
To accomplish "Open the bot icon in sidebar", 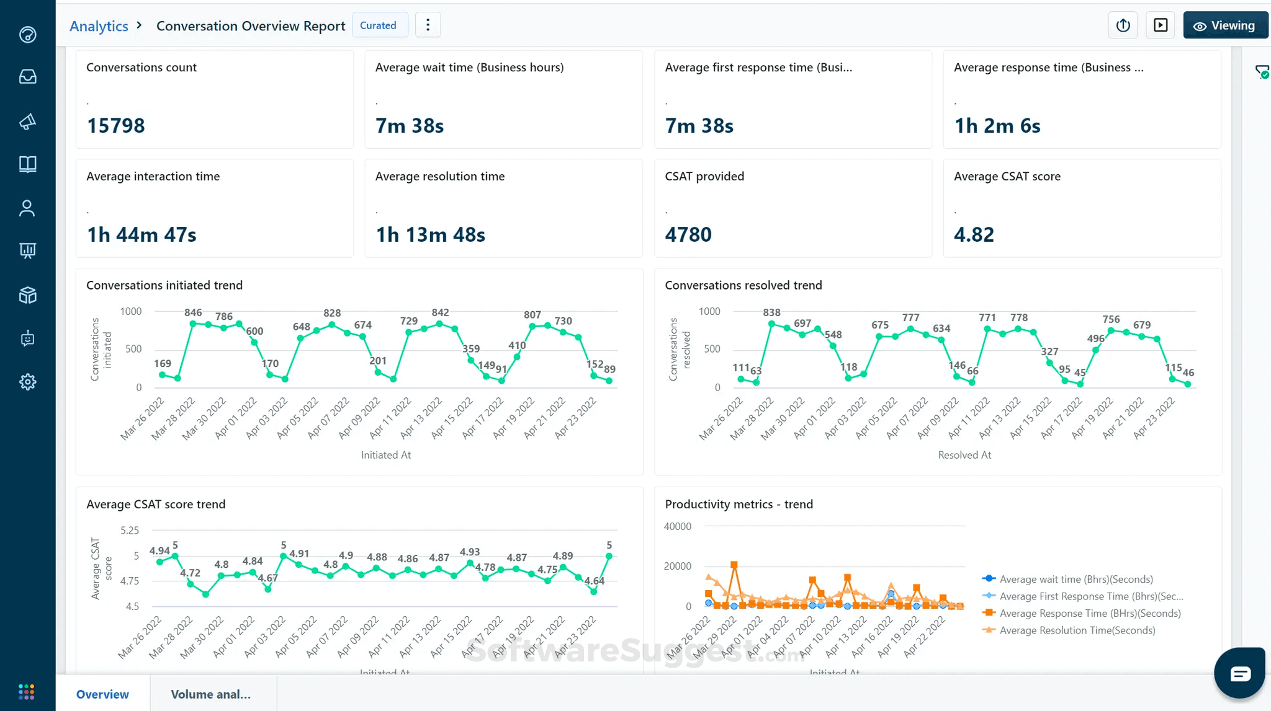I will click(27, 338).
